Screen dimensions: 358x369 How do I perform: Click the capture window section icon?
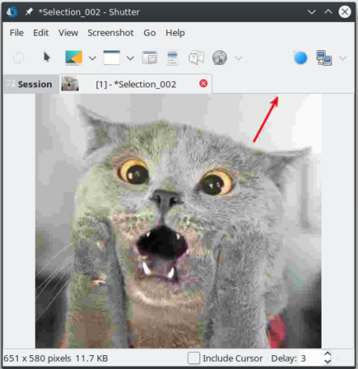tap(150, 57)
